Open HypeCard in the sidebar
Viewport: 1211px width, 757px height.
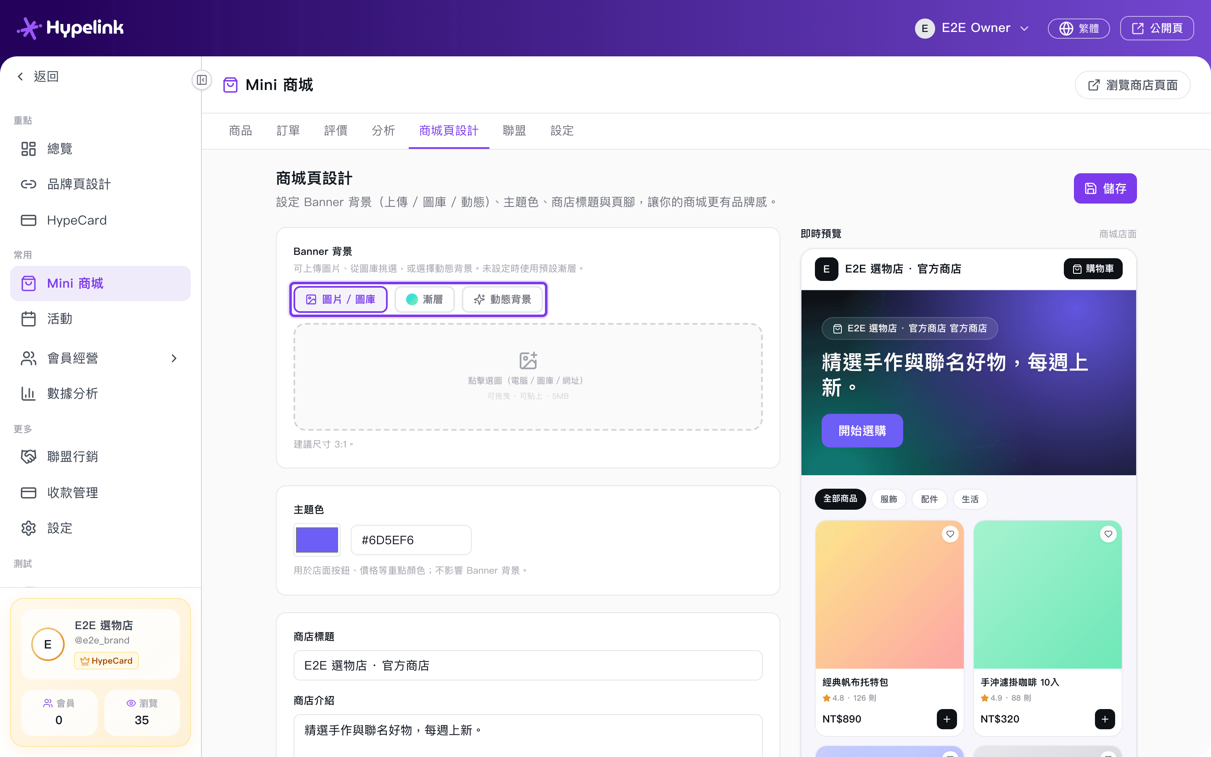(x=100, y=220)
